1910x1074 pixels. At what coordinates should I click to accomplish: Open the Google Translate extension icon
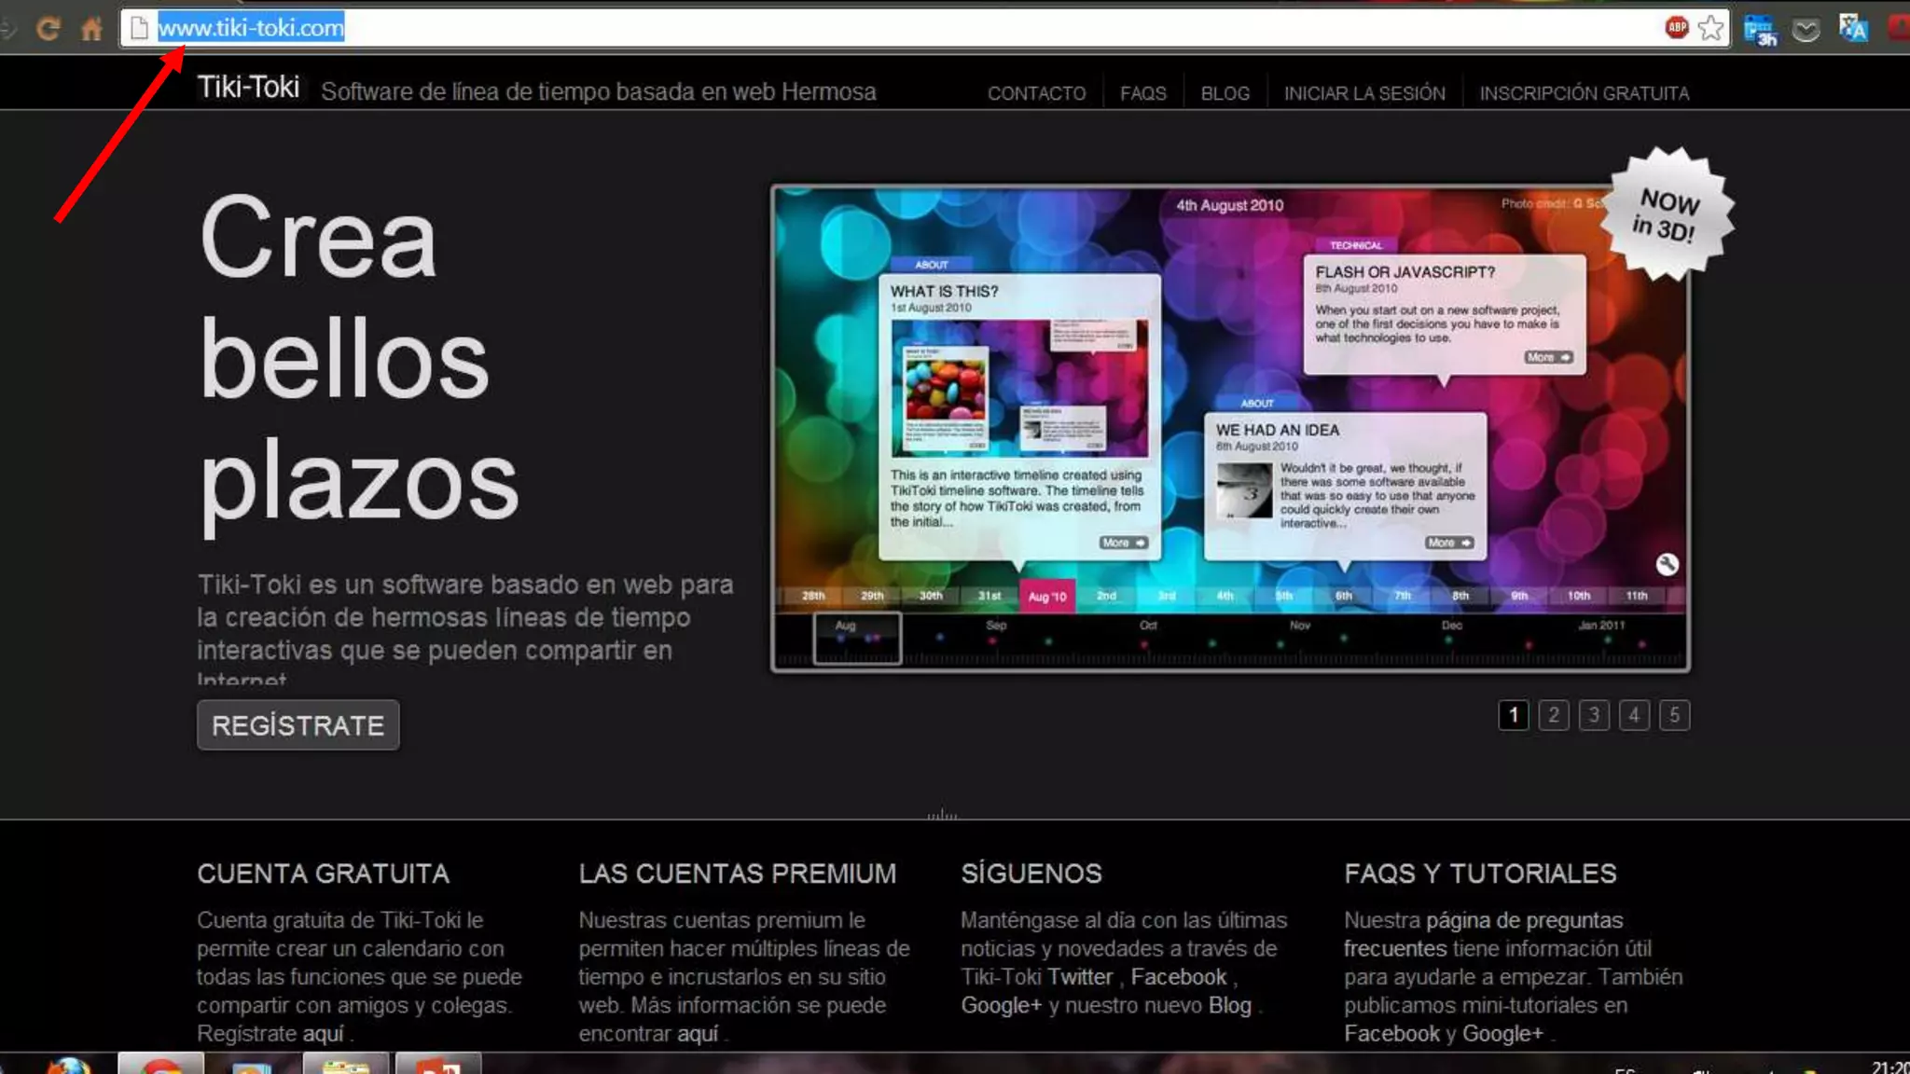(x=1853, y=29)
